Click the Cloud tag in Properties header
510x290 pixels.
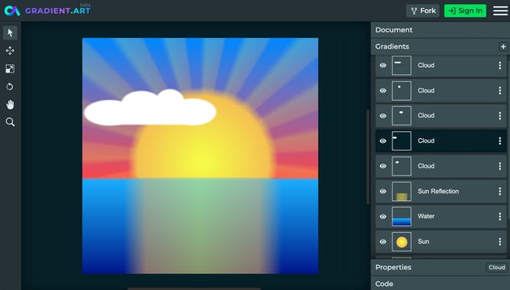(x=497, y=267)
